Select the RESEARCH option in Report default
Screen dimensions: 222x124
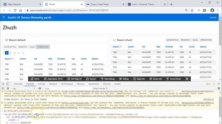[23, 47]
